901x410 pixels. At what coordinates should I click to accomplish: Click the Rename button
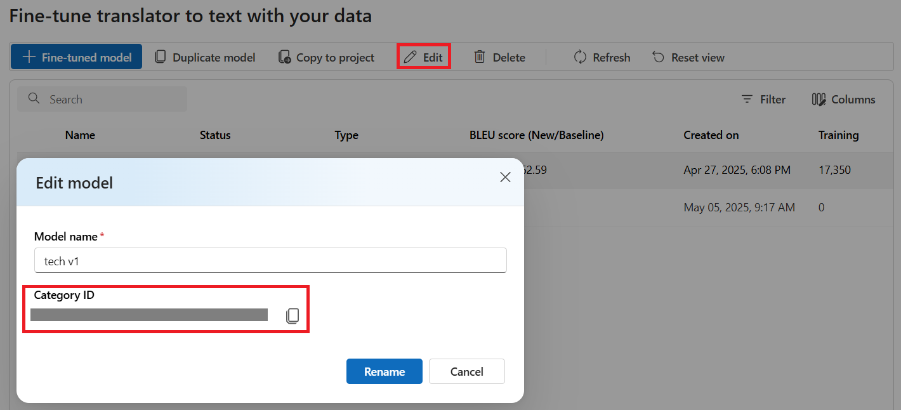pyautogui.click(x=385, y=371)
